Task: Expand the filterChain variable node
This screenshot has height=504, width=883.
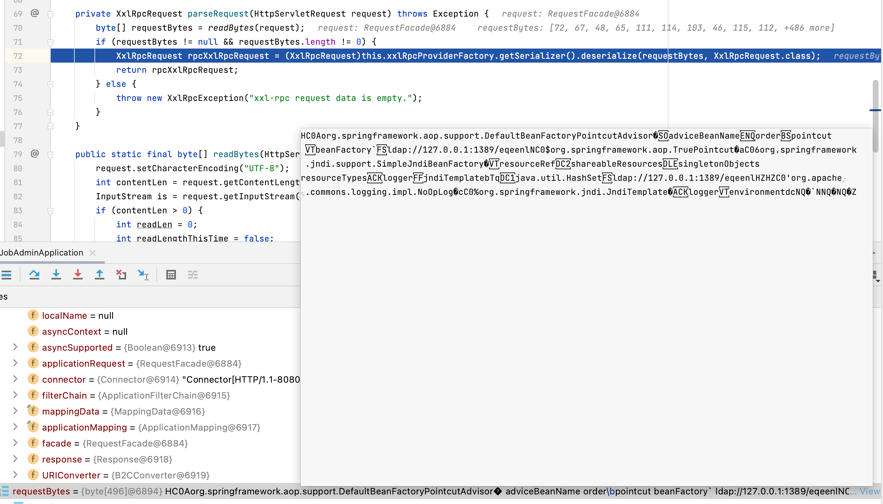Action: (x=15, y=395)
